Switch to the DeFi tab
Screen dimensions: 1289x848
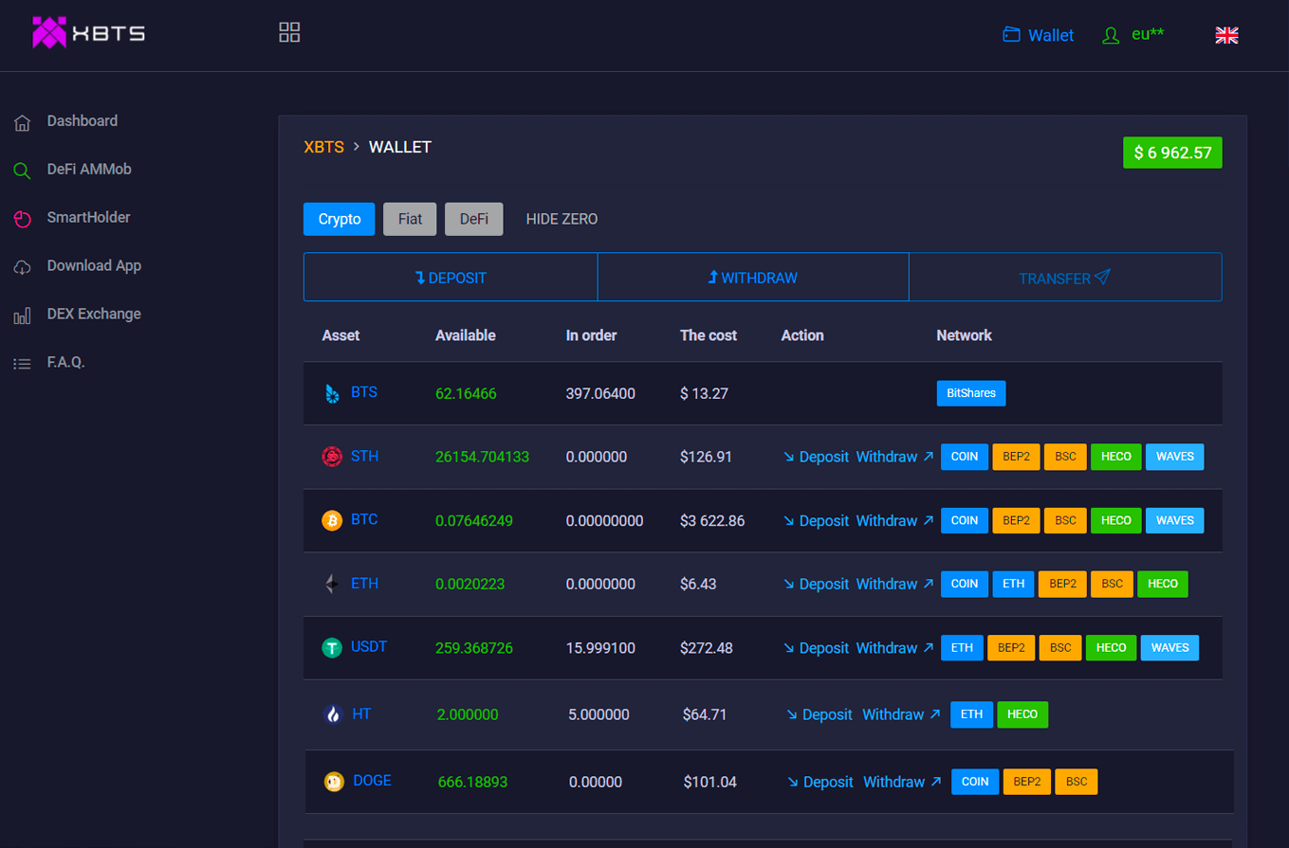tap(474, 219)
